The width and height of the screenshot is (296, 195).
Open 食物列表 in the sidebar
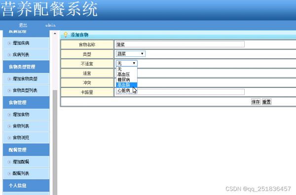[21, 126]
